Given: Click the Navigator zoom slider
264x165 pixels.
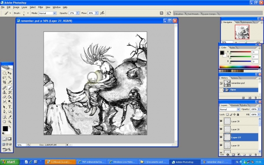Looking at the screenshot, I should 246,42.
